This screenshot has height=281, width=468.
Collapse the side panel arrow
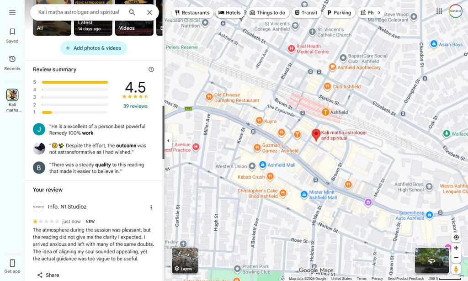click(168, 141)
